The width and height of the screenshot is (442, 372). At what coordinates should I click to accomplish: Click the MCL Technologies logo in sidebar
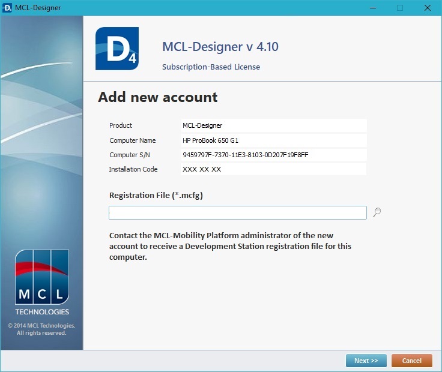42,283
